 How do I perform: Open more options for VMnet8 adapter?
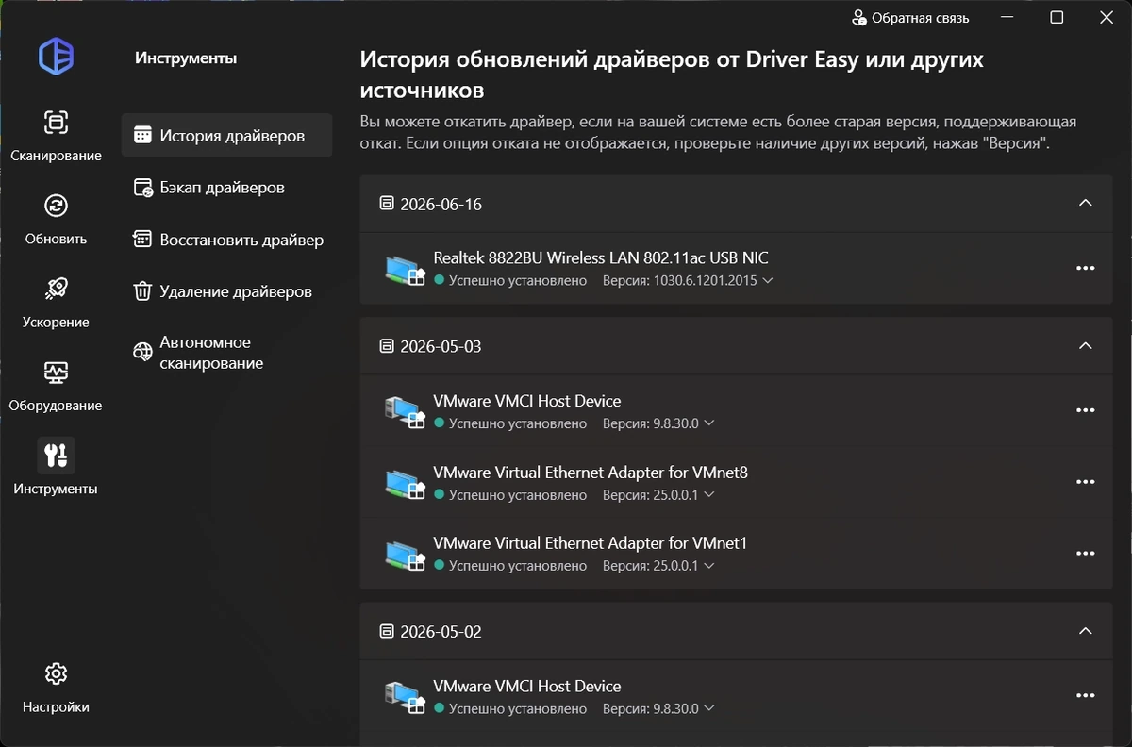tap(1085, 482)
